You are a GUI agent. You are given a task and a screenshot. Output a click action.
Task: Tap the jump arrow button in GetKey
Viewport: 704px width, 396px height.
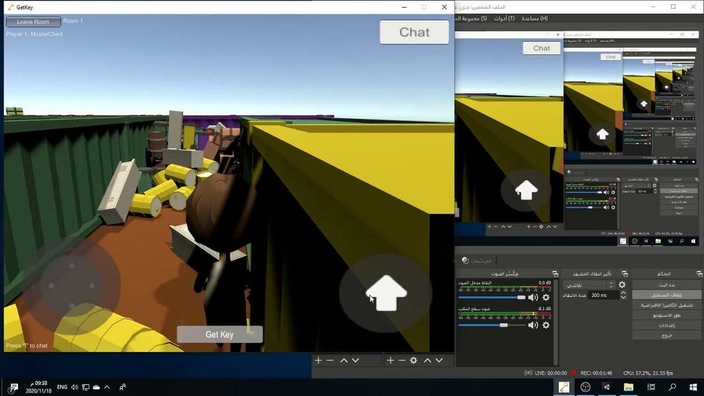pyautogui.click(x=386, y=293)
